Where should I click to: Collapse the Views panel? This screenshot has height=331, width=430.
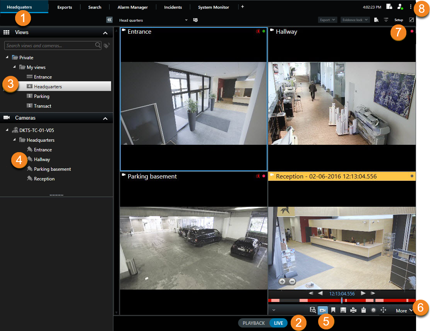105,33
